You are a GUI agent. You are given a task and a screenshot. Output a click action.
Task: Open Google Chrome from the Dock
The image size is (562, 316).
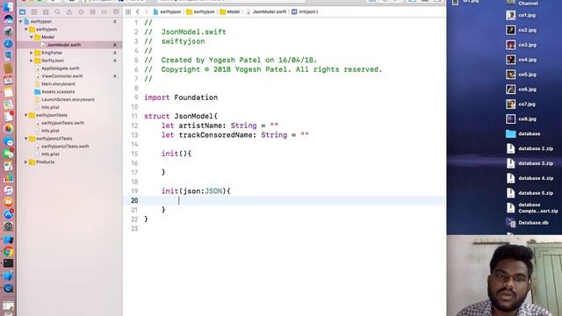[8, 252]
